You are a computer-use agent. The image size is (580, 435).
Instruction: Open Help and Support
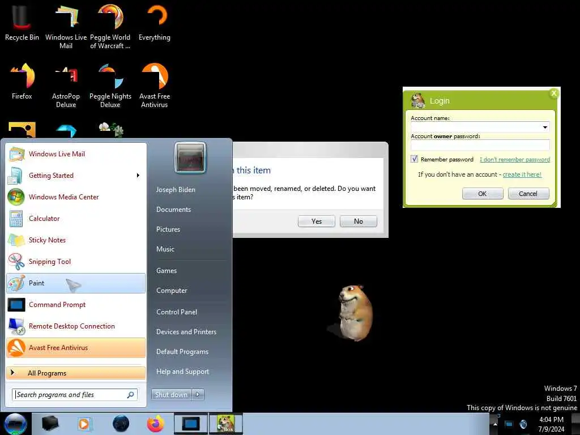pyautogui.click(x=182, y=372)
